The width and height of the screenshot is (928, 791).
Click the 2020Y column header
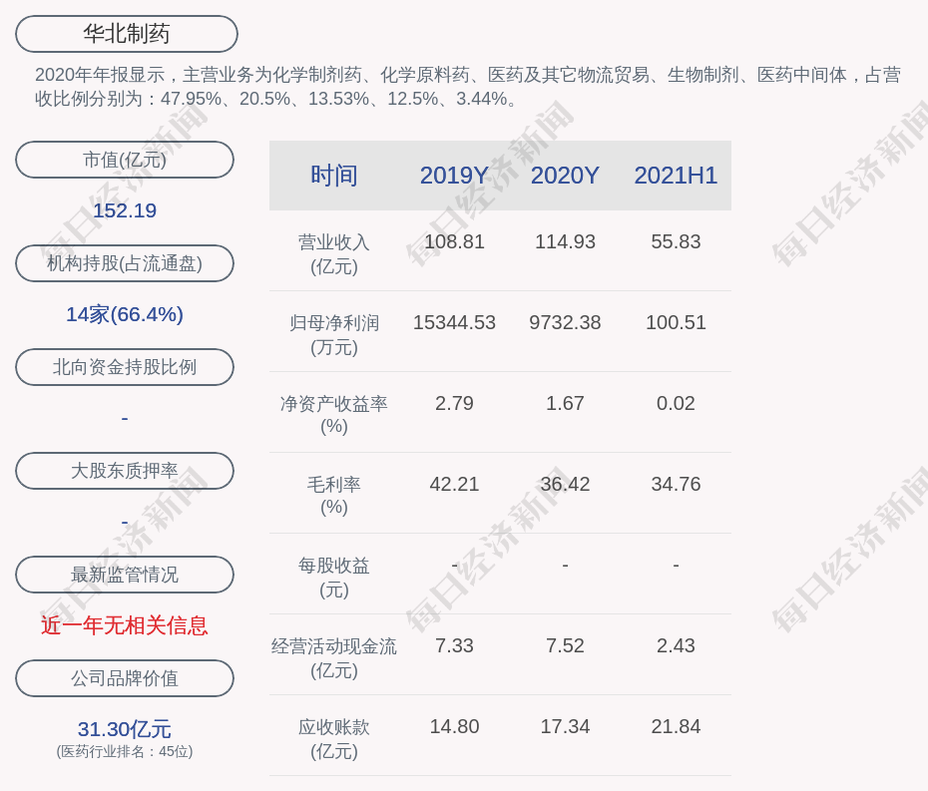click(x=565, y=176)
